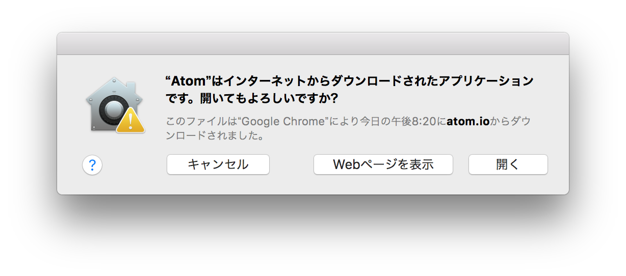The height and width of the screenshot is (276, 626).
Task: Confirm launching Atom with the 開く button
Action: (x=508, y=164)
